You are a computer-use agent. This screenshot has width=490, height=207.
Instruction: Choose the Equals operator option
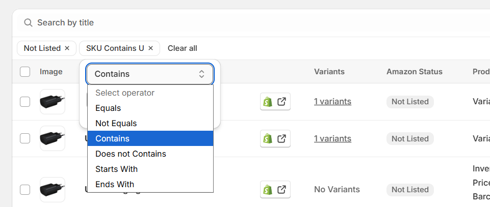(150, 108)
